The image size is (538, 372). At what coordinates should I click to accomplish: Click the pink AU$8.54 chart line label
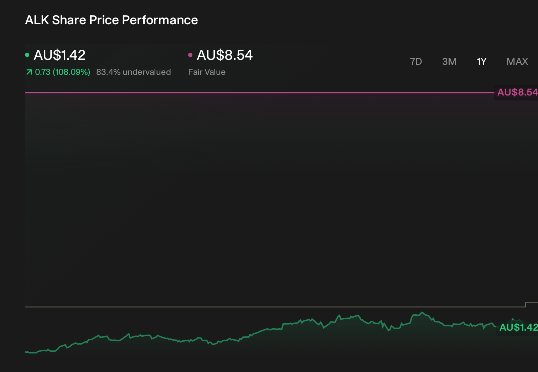517,92
